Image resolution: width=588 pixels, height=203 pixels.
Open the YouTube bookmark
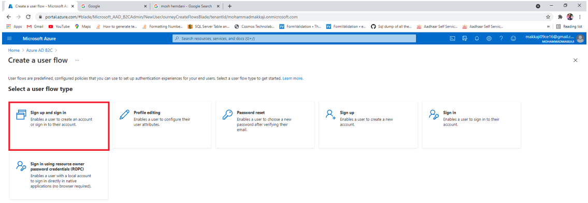click(x=59, y=26)
